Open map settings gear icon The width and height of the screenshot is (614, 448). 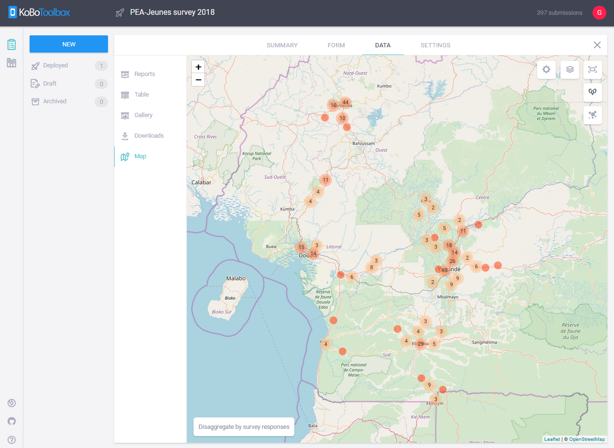click(x=546, y=70)
